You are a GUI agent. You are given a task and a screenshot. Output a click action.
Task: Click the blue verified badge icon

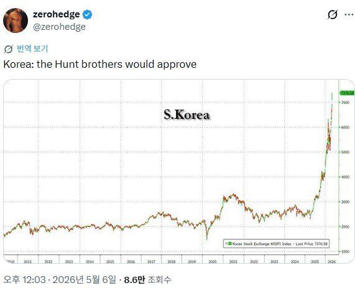(87, 14)
